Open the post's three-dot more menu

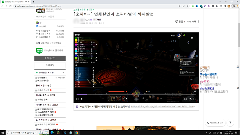199,21
